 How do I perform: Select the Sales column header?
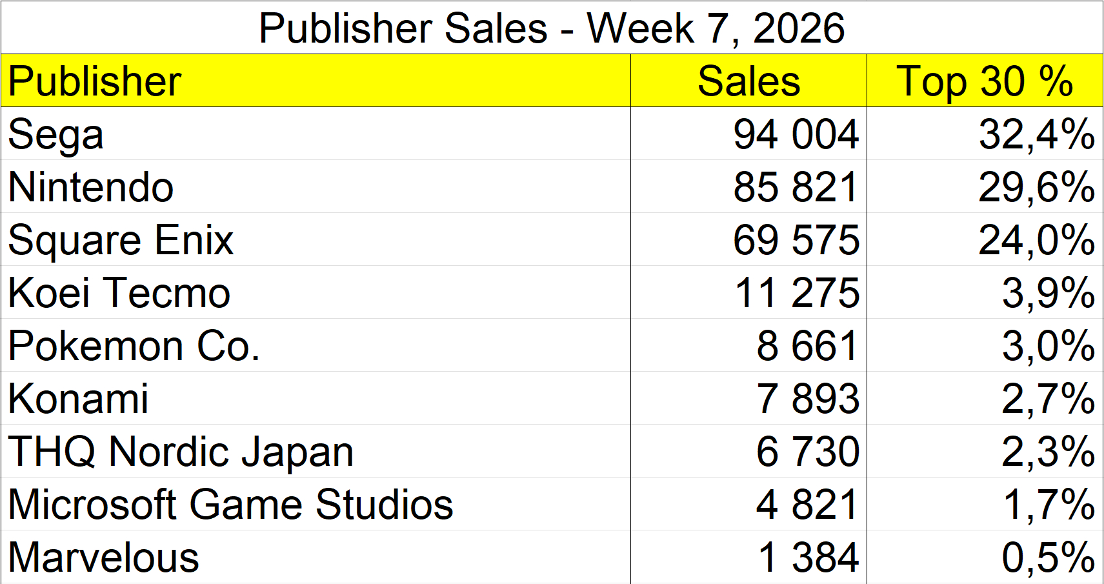click(748, 81)
